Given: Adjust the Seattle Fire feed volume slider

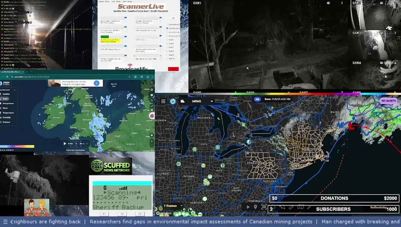Looking at the screenshot, I should [x=125, y=37].
